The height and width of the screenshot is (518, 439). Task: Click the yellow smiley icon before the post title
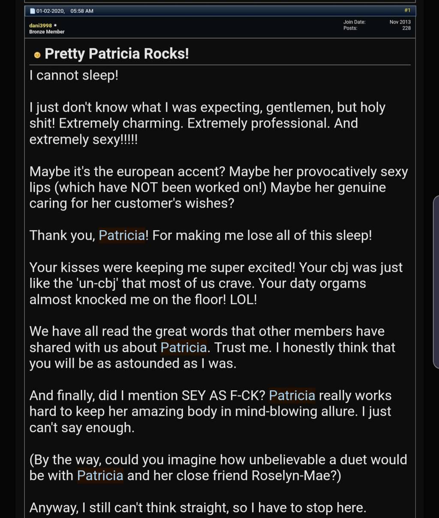[x=37, y=55]
